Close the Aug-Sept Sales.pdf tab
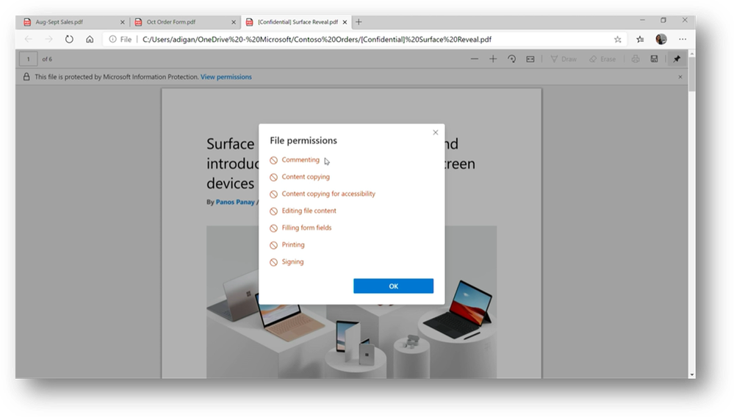 (123, 22)
